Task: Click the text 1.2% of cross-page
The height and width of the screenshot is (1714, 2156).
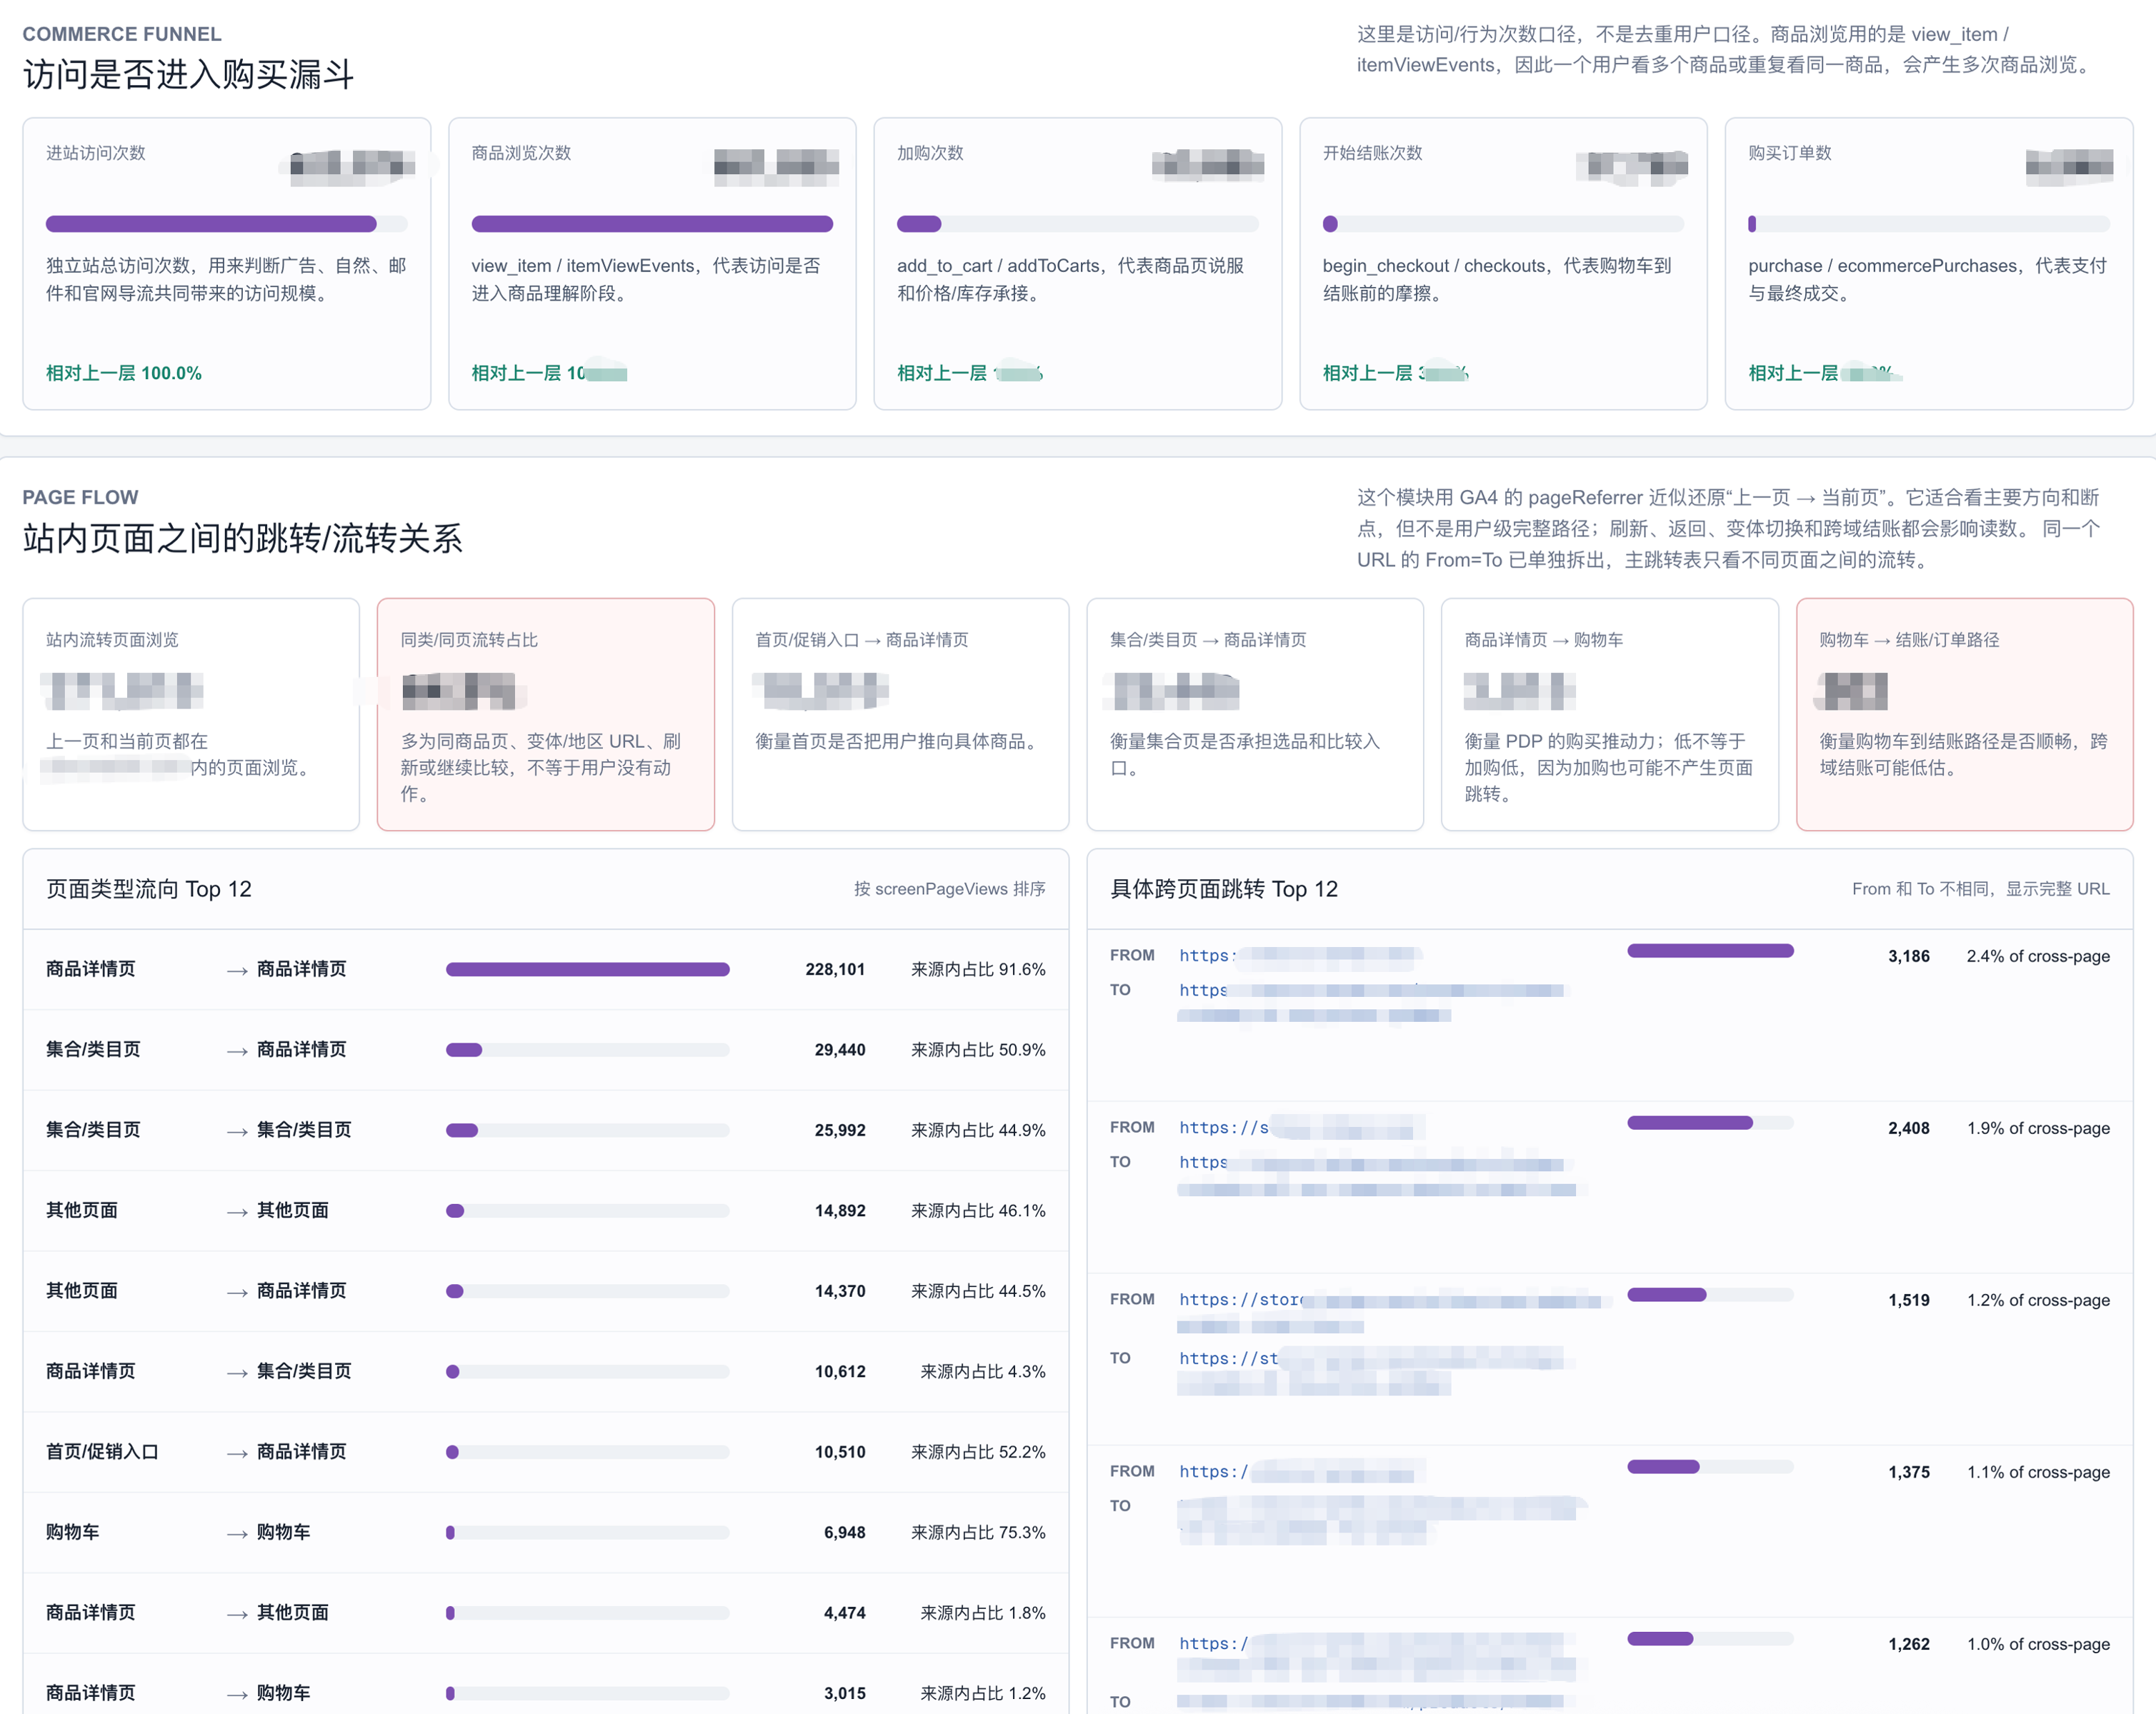Action: coord(2038,1300)
